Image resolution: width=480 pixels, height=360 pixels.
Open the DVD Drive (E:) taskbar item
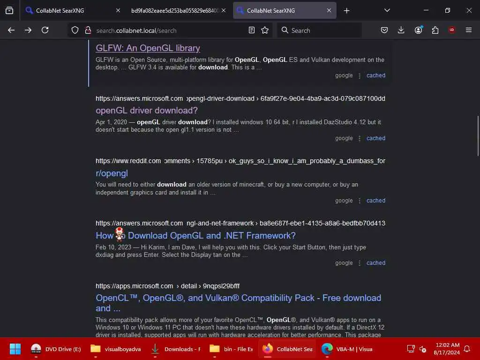click(x=56, y=349)
